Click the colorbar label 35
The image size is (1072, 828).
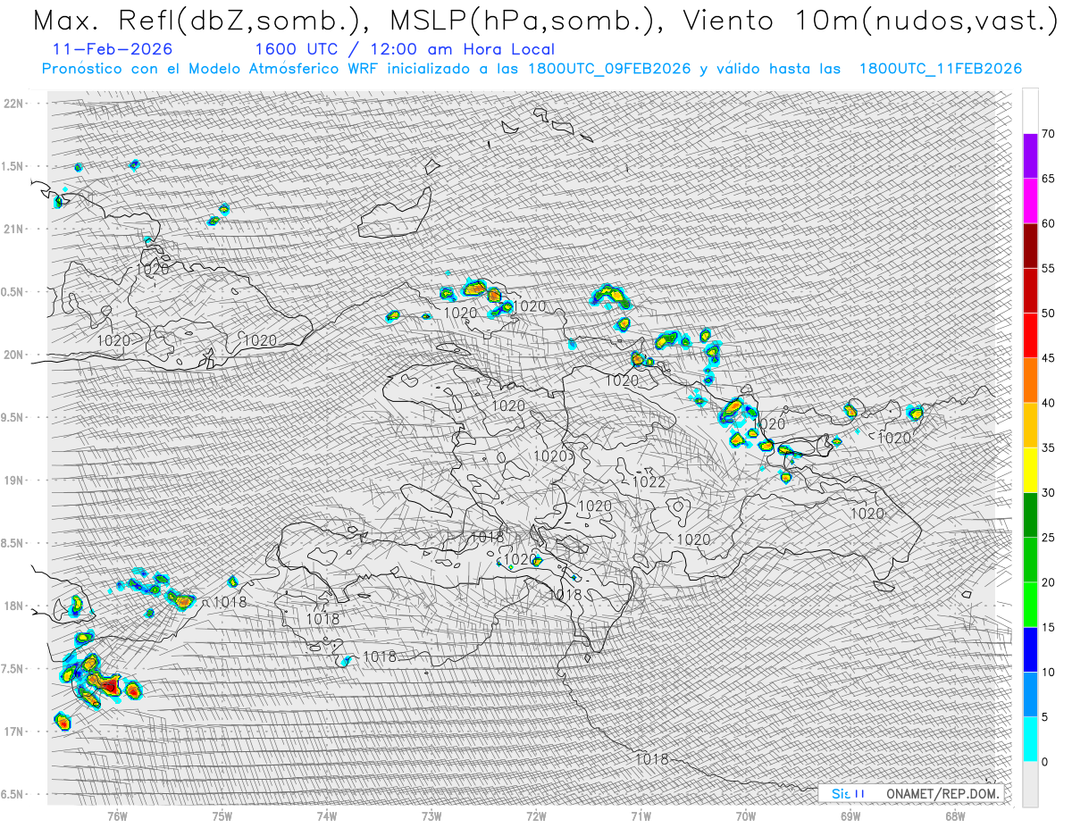[x=1048, y=447]
